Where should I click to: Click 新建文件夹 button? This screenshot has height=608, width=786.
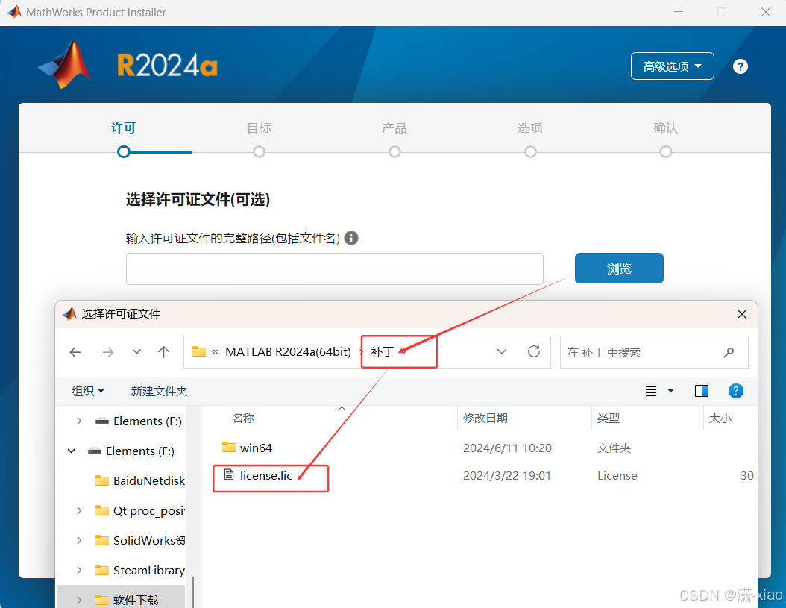pyautogui.click(x=159, y=392)
